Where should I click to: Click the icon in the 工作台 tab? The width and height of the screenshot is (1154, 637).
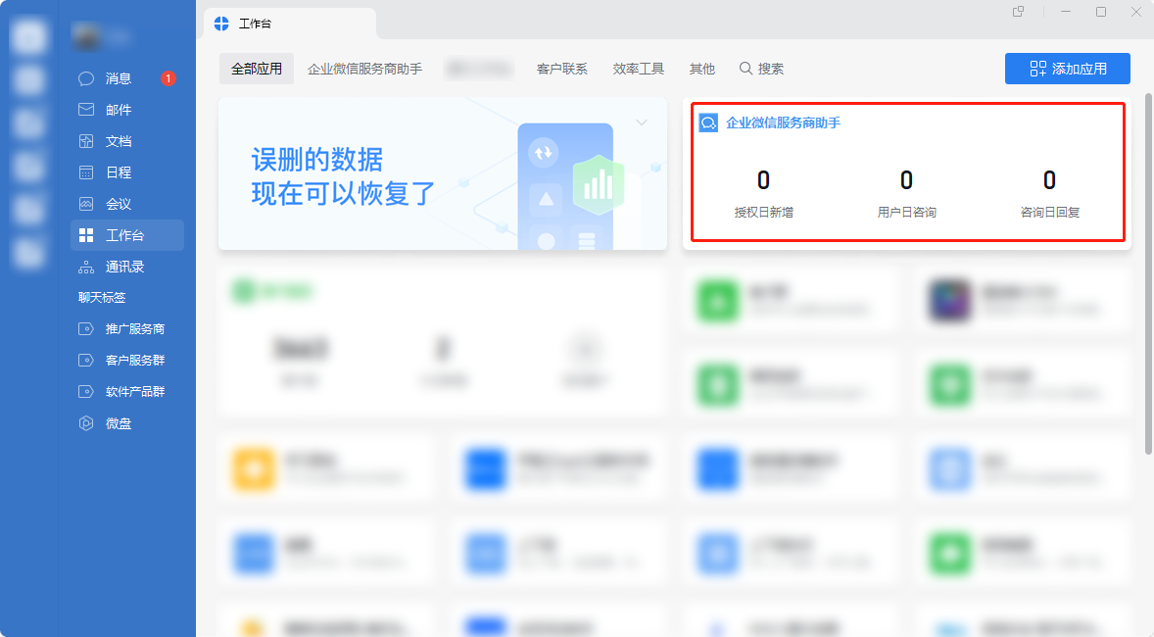coord(221,24)
